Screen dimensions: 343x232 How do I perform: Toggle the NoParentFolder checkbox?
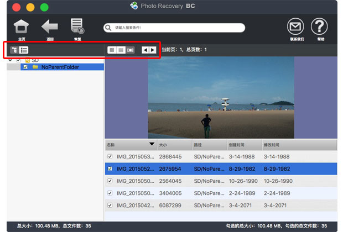(25, 67)
